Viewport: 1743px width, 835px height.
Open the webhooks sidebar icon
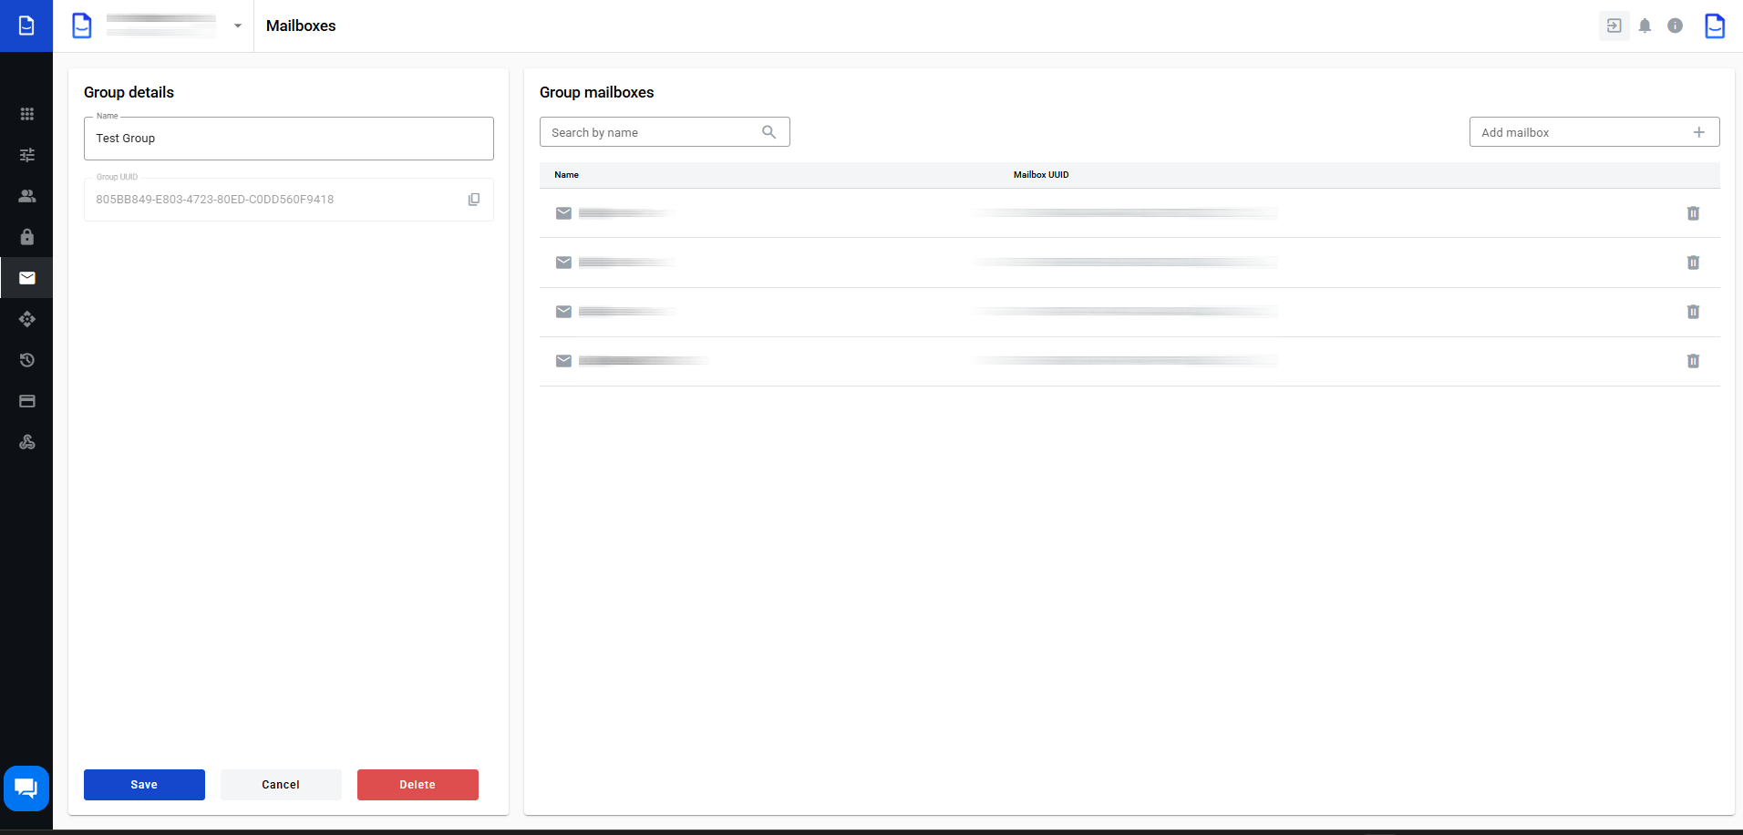[27, 442]
